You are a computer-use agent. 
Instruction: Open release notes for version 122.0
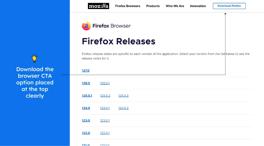coord(86,133)
